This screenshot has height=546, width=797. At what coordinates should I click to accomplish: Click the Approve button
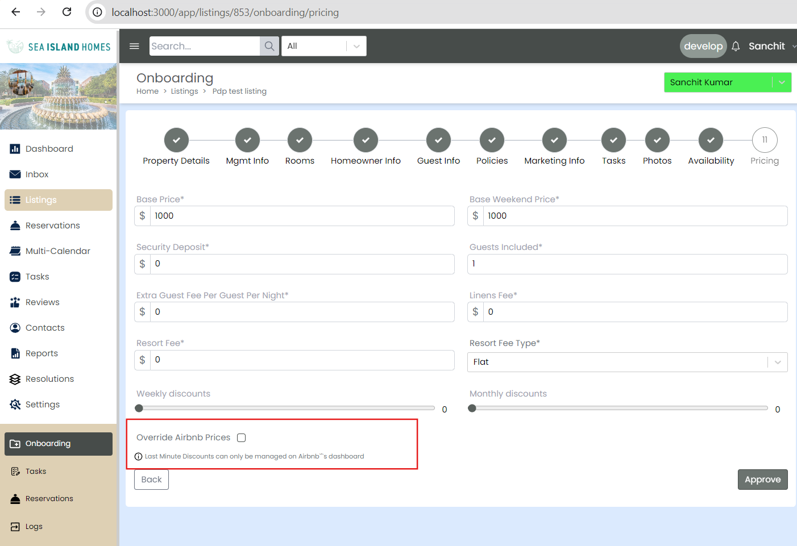tap(763, 480)
